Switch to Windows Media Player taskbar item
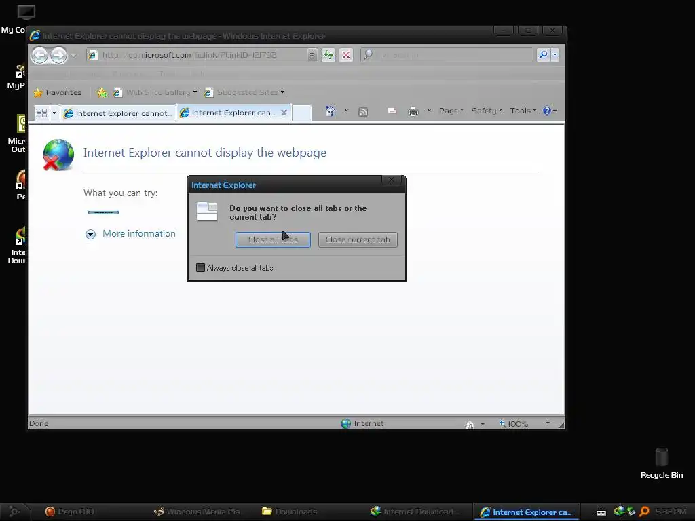Screen dimensions: 695x521 tap(200, 512)
